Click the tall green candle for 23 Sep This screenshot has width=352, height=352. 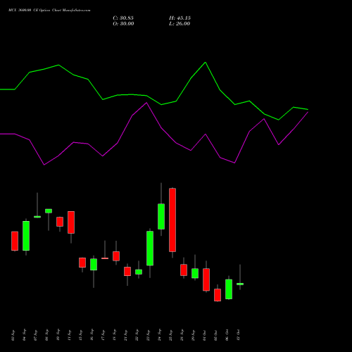pyautogui.click(x=150, y=249)
